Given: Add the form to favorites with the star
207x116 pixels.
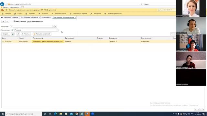Looking at the screenshot, I should pyautogui.click(x=12, y=22).
